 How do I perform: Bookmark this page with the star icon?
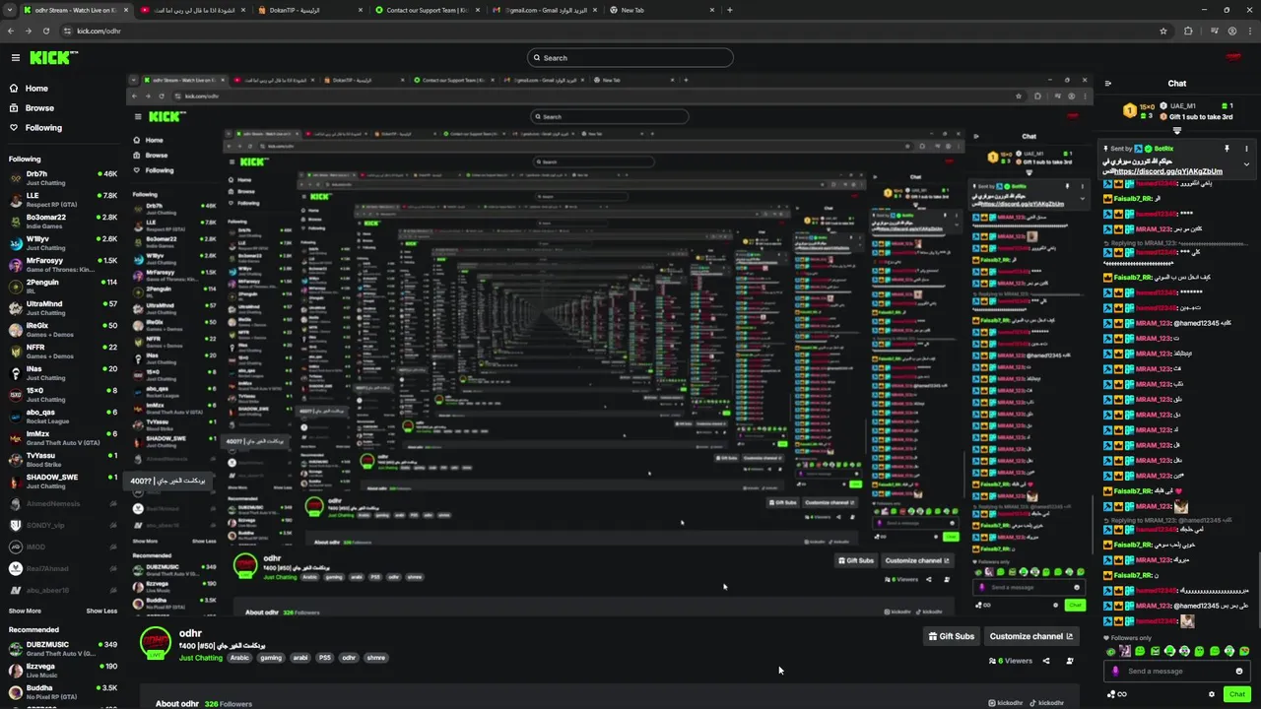pyautogui.click(x=1163, y=31)
